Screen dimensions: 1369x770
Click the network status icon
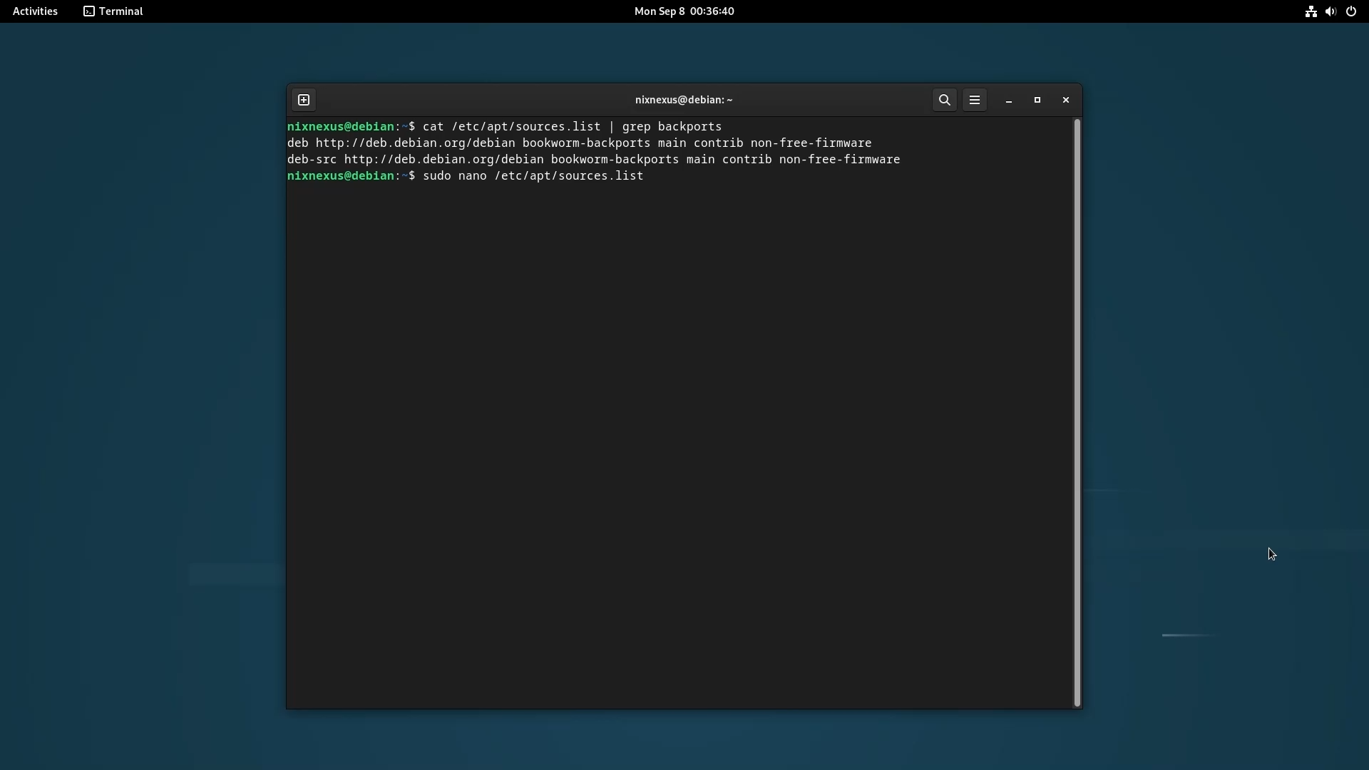(x=1311, y=11)
